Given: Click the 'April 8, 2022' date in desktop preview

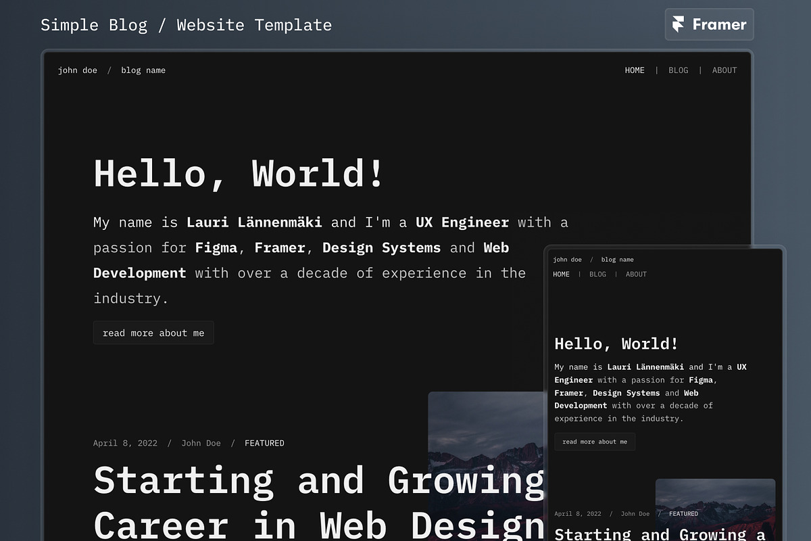Looking at the screenshot, I should pyautogui.click(x=125, y=444).
